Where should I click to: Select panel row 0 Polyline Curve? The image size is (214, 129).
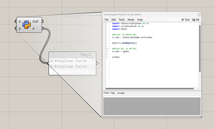tap(72, 61)
